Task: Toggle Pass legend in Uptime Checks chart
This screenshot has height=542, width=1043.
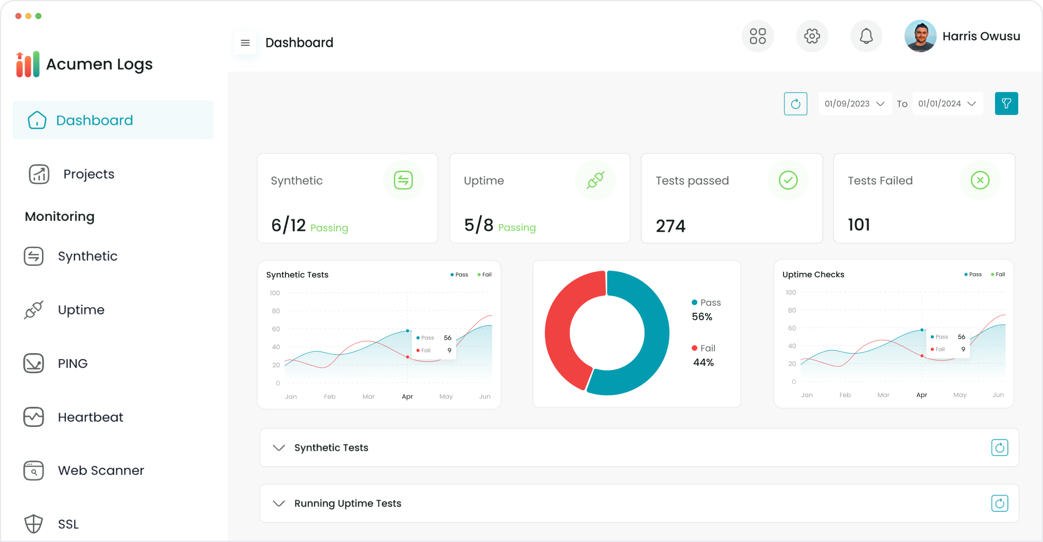Action: pos(973,274)
